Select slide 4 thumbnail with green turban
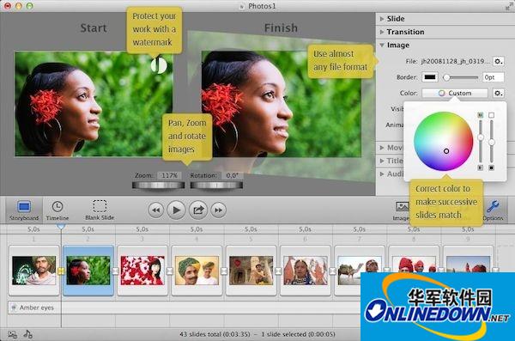Image resolution: width=515 pixels, height=341 pixels. click(x=197, y=271)
